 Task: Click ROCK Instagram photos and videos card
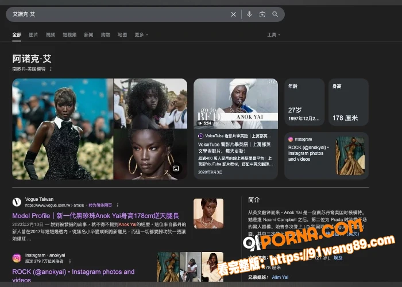(x=327, y=156)
